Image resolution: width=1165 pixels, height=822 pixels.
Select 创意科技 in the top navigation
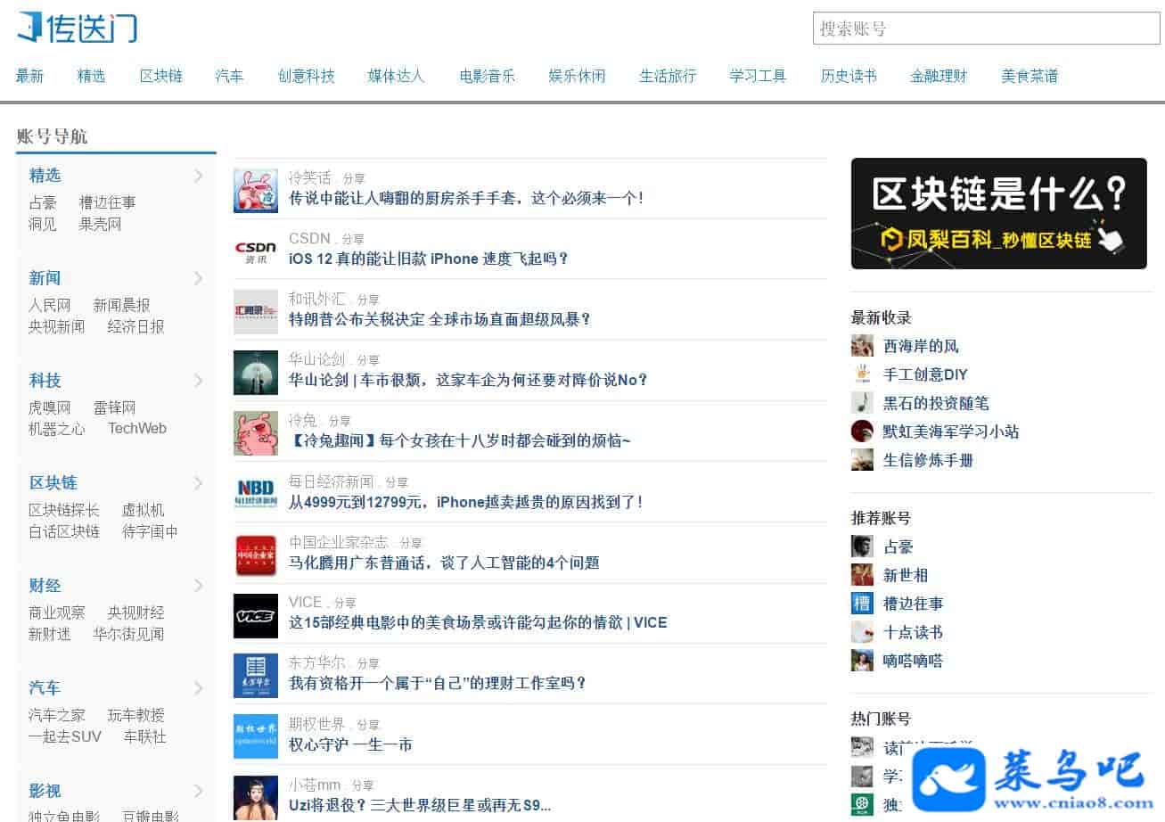click(x=307, y=76)
